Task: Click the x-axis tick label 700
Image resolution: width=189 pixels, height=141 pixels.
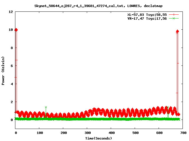Action: click(183, 133)
